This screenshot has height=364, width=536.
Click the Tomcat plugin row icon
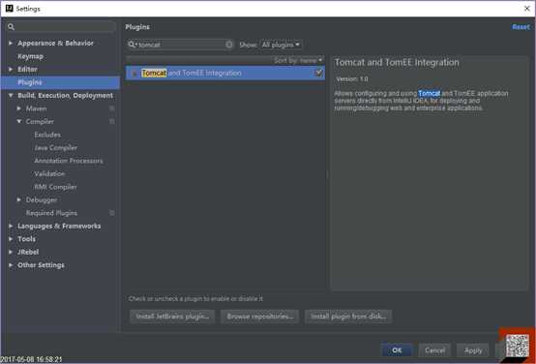pos(134,74)
